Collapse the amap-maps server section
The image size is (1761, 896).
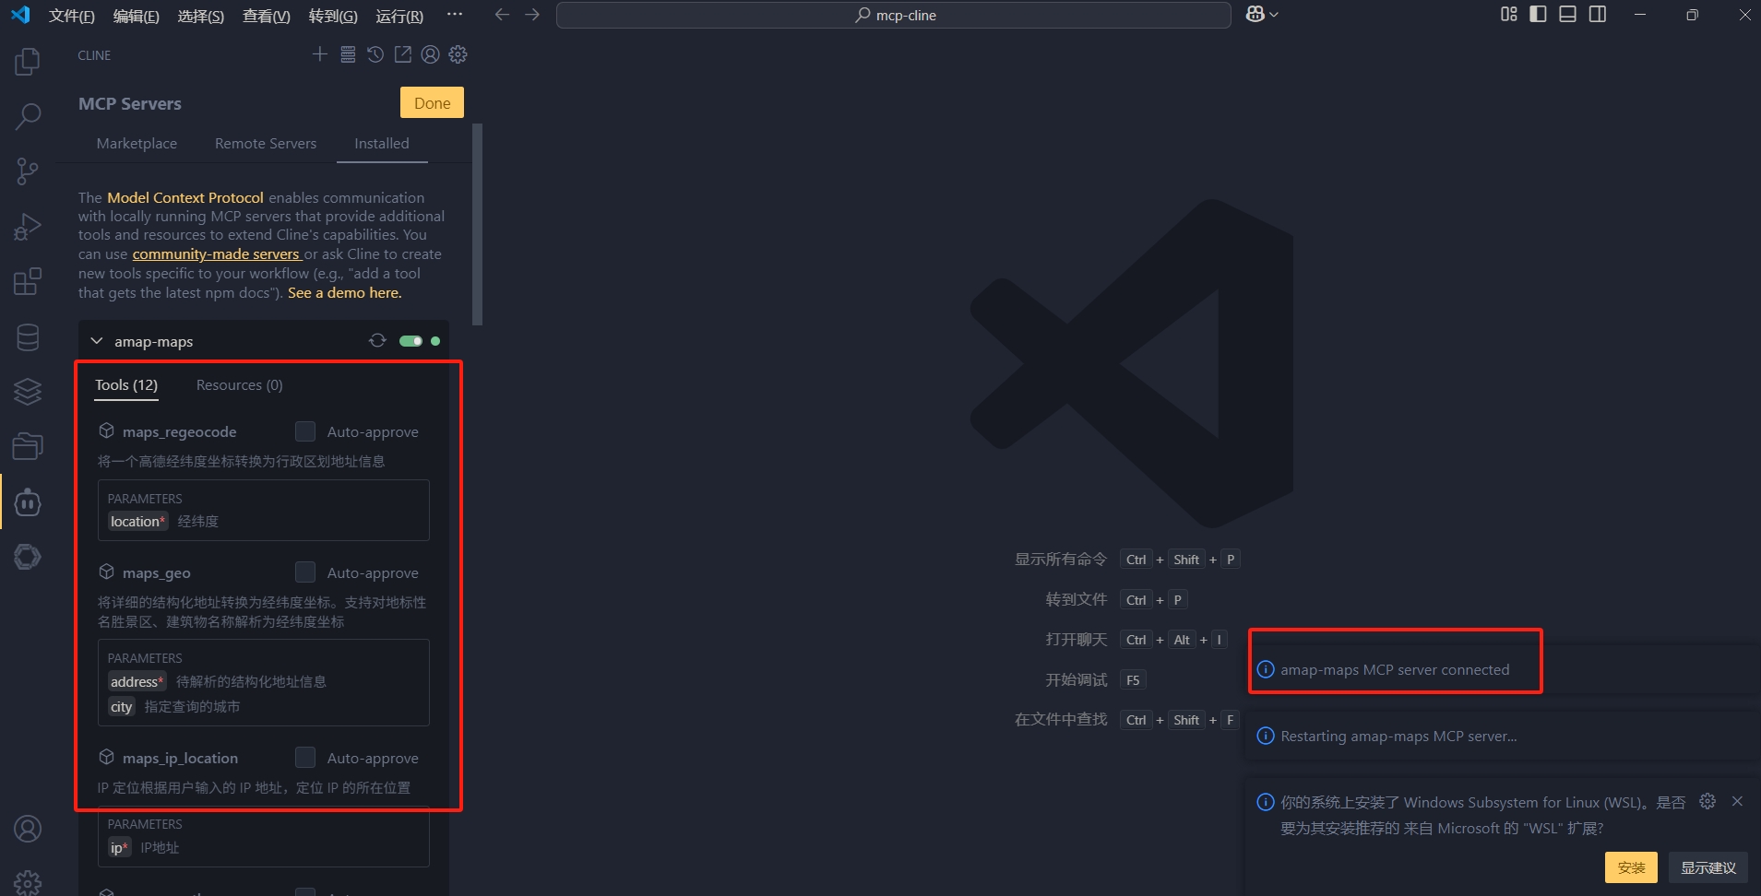tap(97, 341)
